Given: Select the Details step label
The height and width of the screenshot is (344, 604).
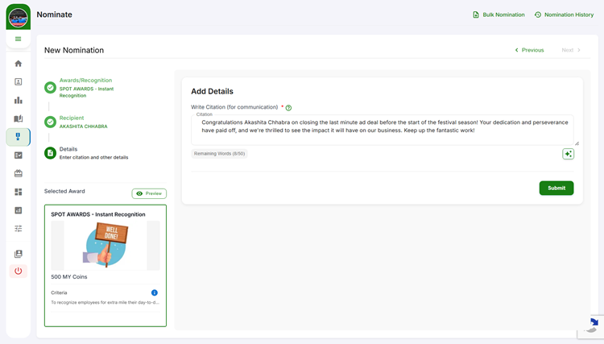Looking at the screenshot, I should pyautogui.click(x=68, y=149).
